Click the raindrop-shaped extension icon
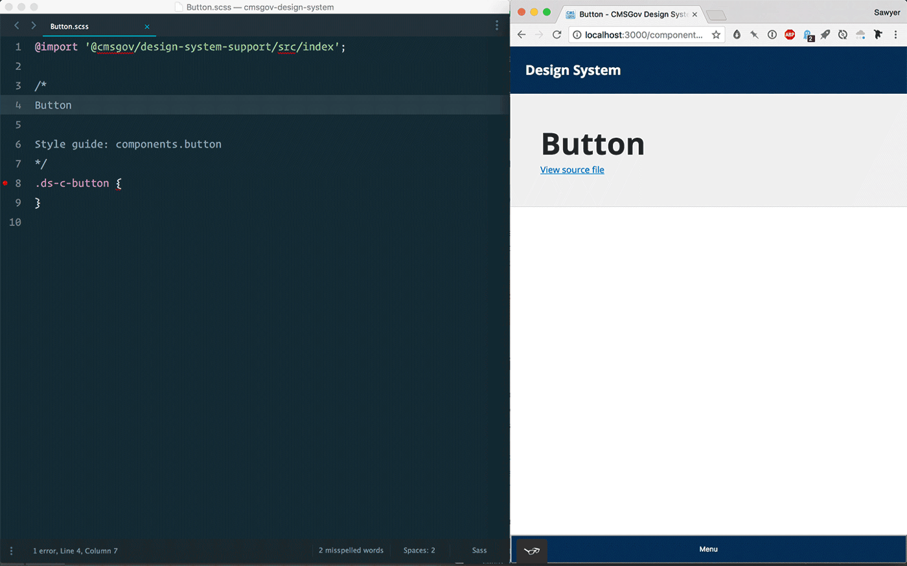Viewport: 907px width, 566px height. [737, 34]
